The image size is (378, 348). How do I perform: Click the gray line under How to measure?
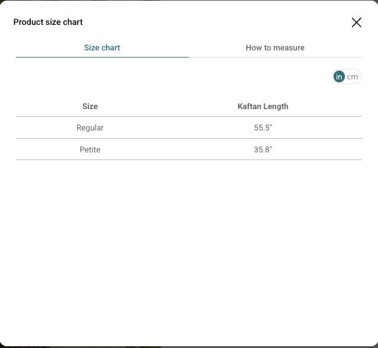tap(275, 57)
